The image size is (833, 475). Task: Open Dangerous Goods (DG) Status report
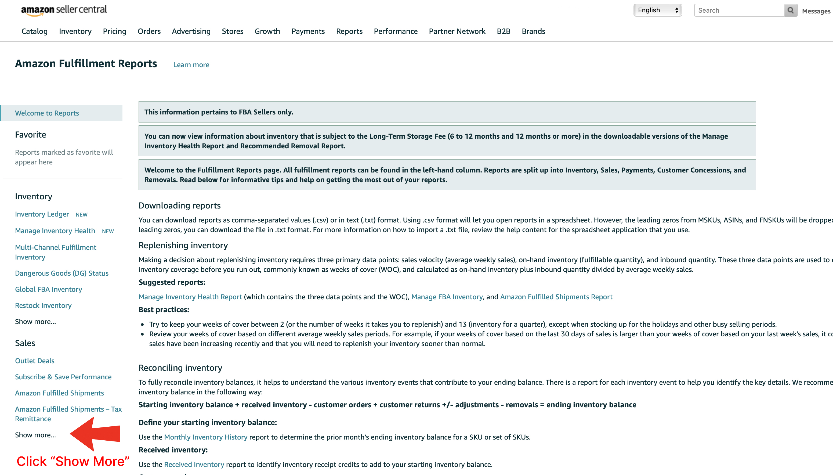61,273
